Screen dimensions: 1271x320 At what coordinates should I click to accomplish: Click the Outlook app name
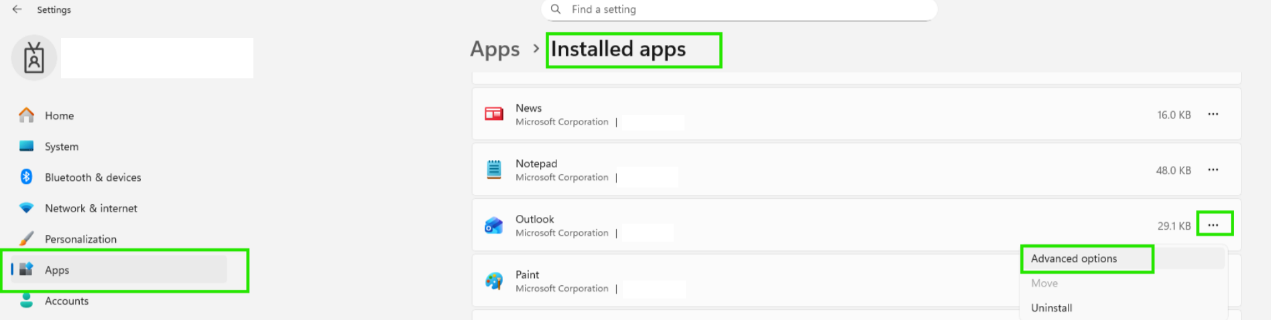click(x=534, y=219)
